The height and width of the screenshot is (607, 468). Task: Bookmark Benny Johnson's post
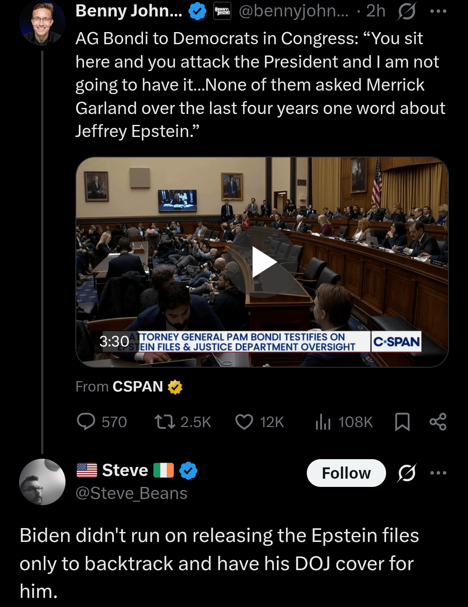click(402, 421)
